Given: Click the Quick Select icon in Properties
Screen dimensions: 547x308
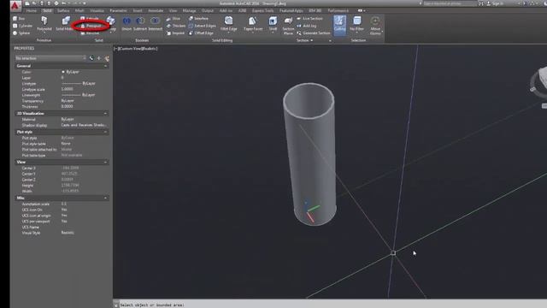Looking at the screenshot, I should (x=106, y=58).
